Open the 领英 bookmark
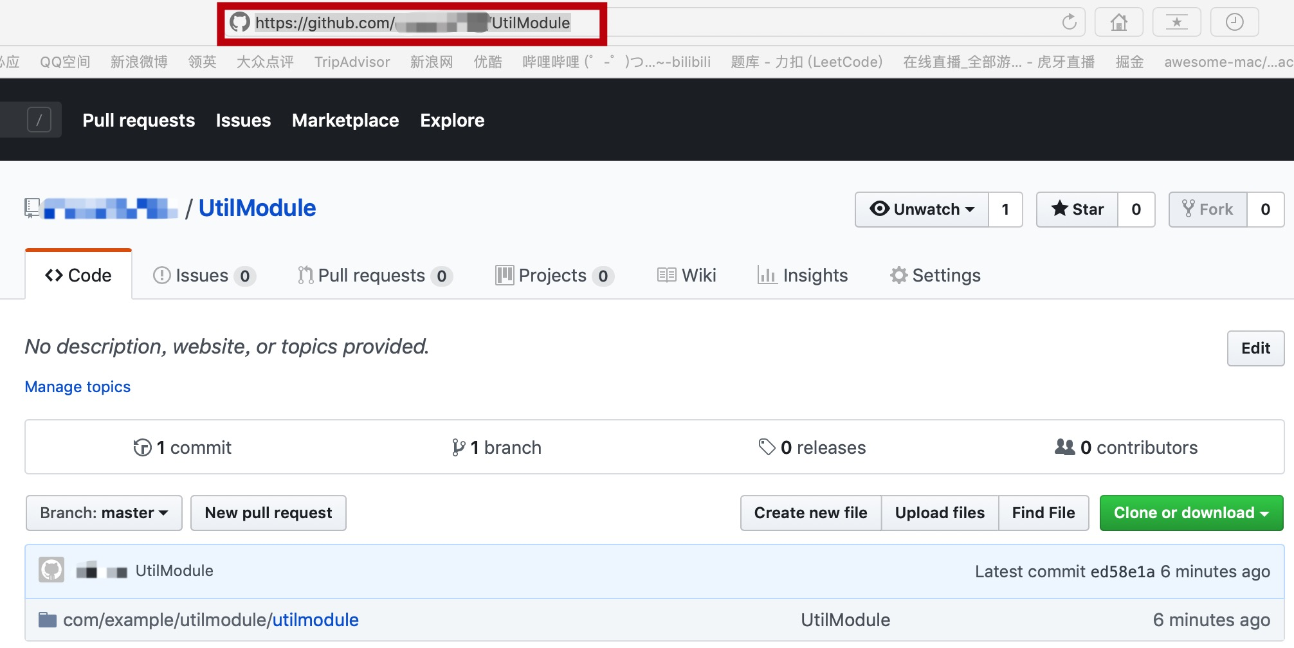Viewport: 1294px width, 648px height. click(x=203, y=62)
